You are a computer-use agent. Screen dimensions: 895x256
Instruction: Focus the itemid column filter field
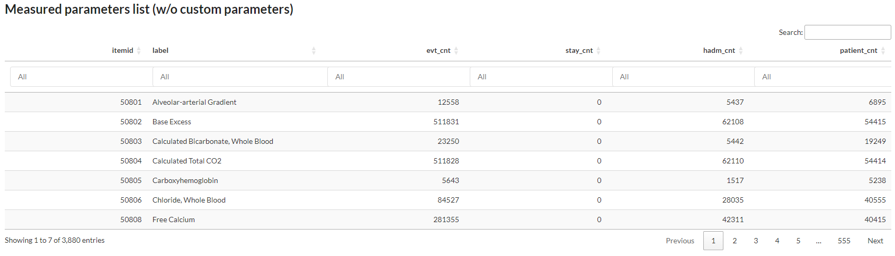click(x=82, y=77)
